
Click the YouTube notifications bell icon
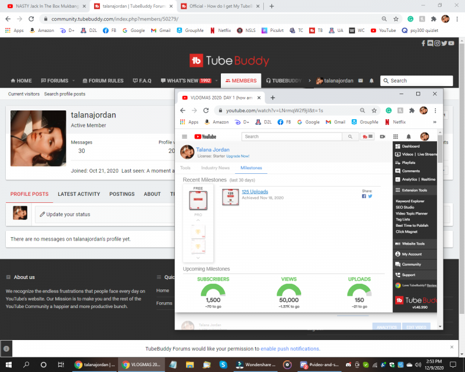click(409, 137)
